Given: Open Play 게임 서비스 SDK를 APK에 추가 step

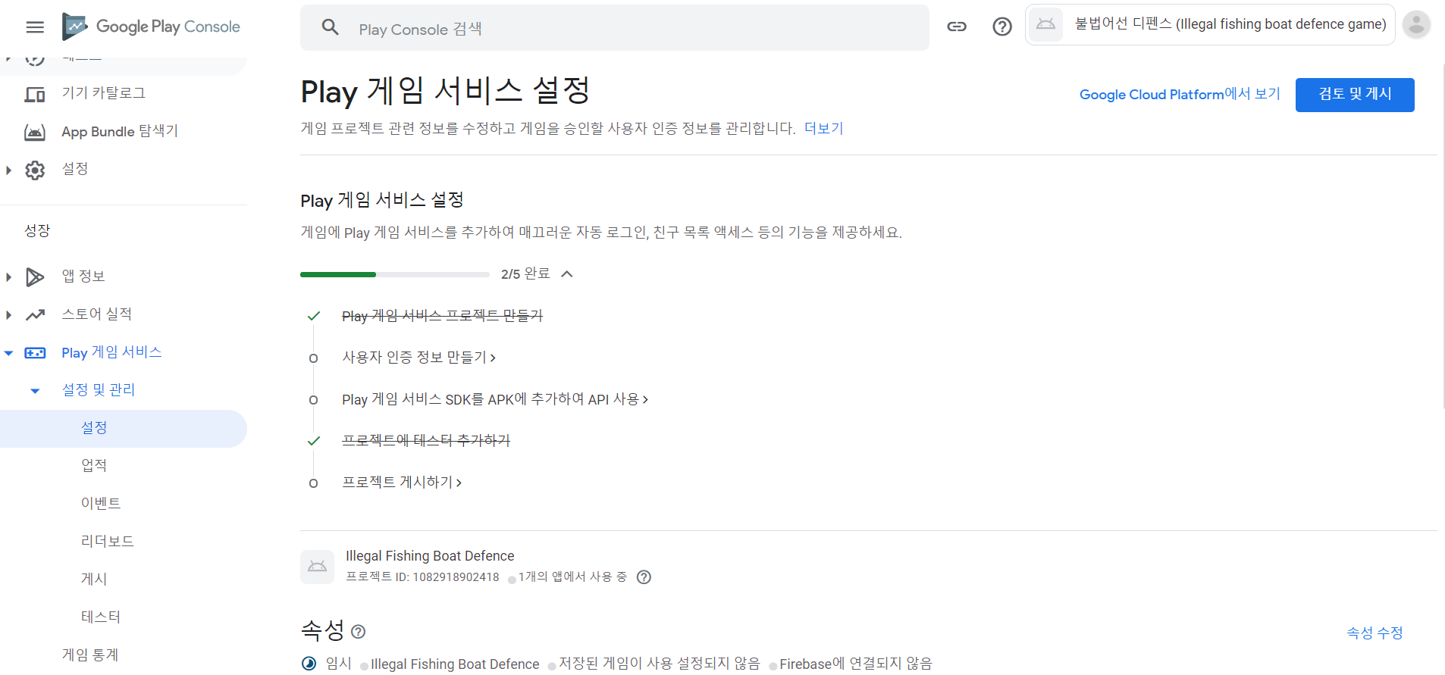Looking at the screenshot, I should point(495,399).
